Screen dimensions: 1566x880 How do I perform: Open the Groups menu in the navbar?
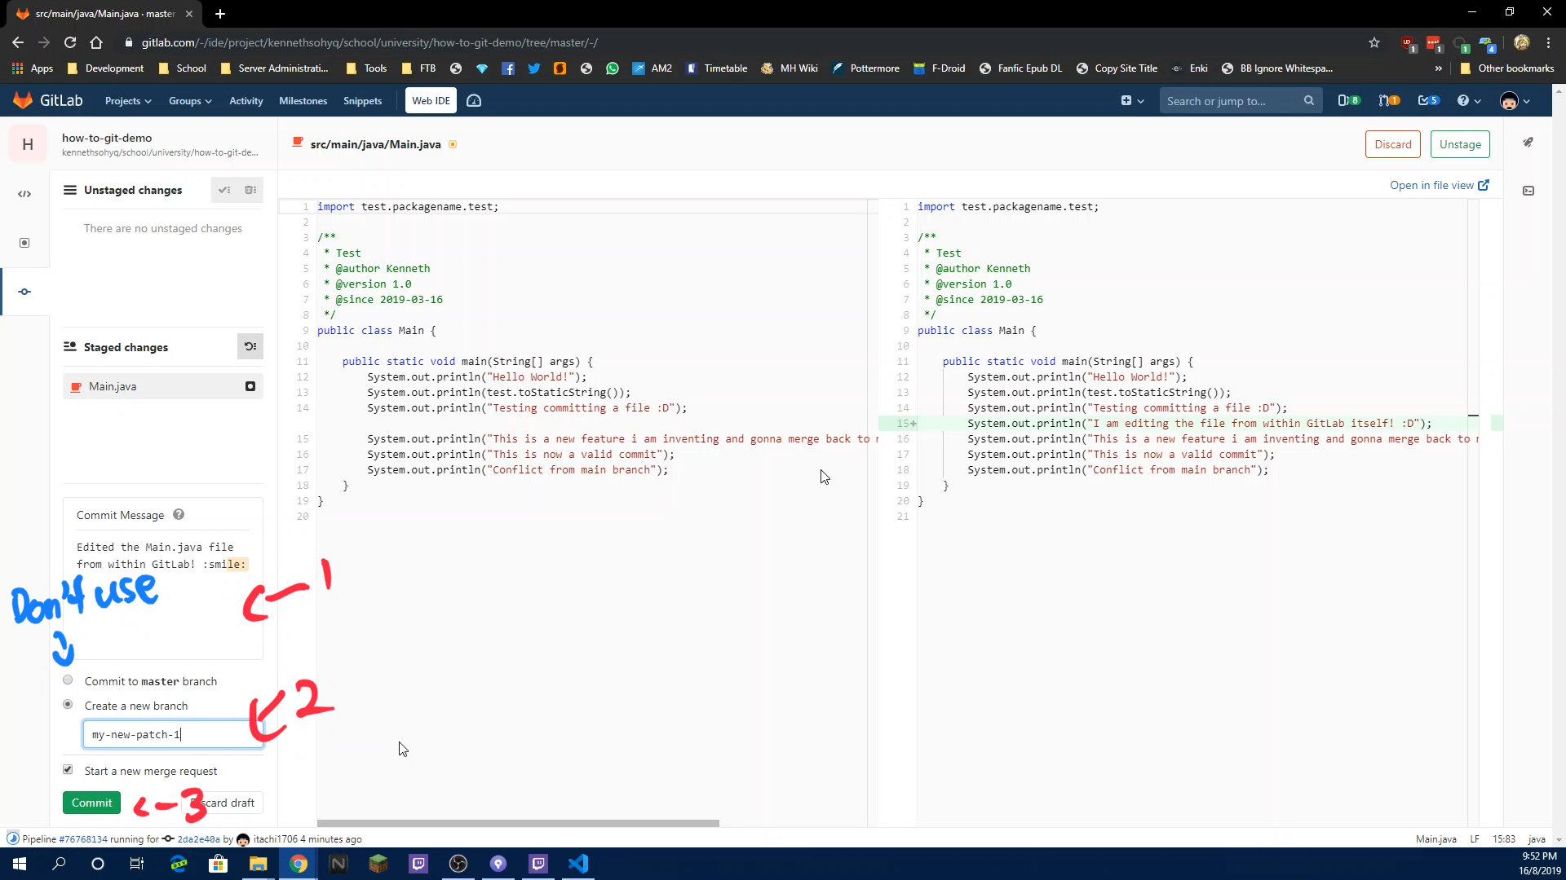click(189, 100)
